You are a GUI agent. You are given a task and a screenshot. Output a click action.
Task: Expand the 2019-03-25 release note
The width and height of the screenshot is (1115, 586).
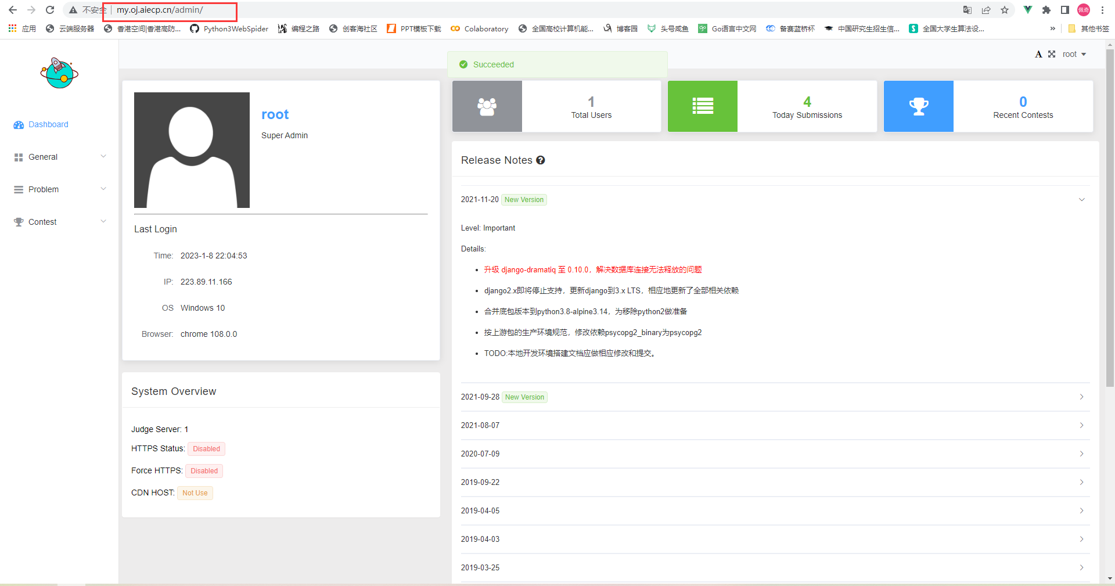coord(775,567)
